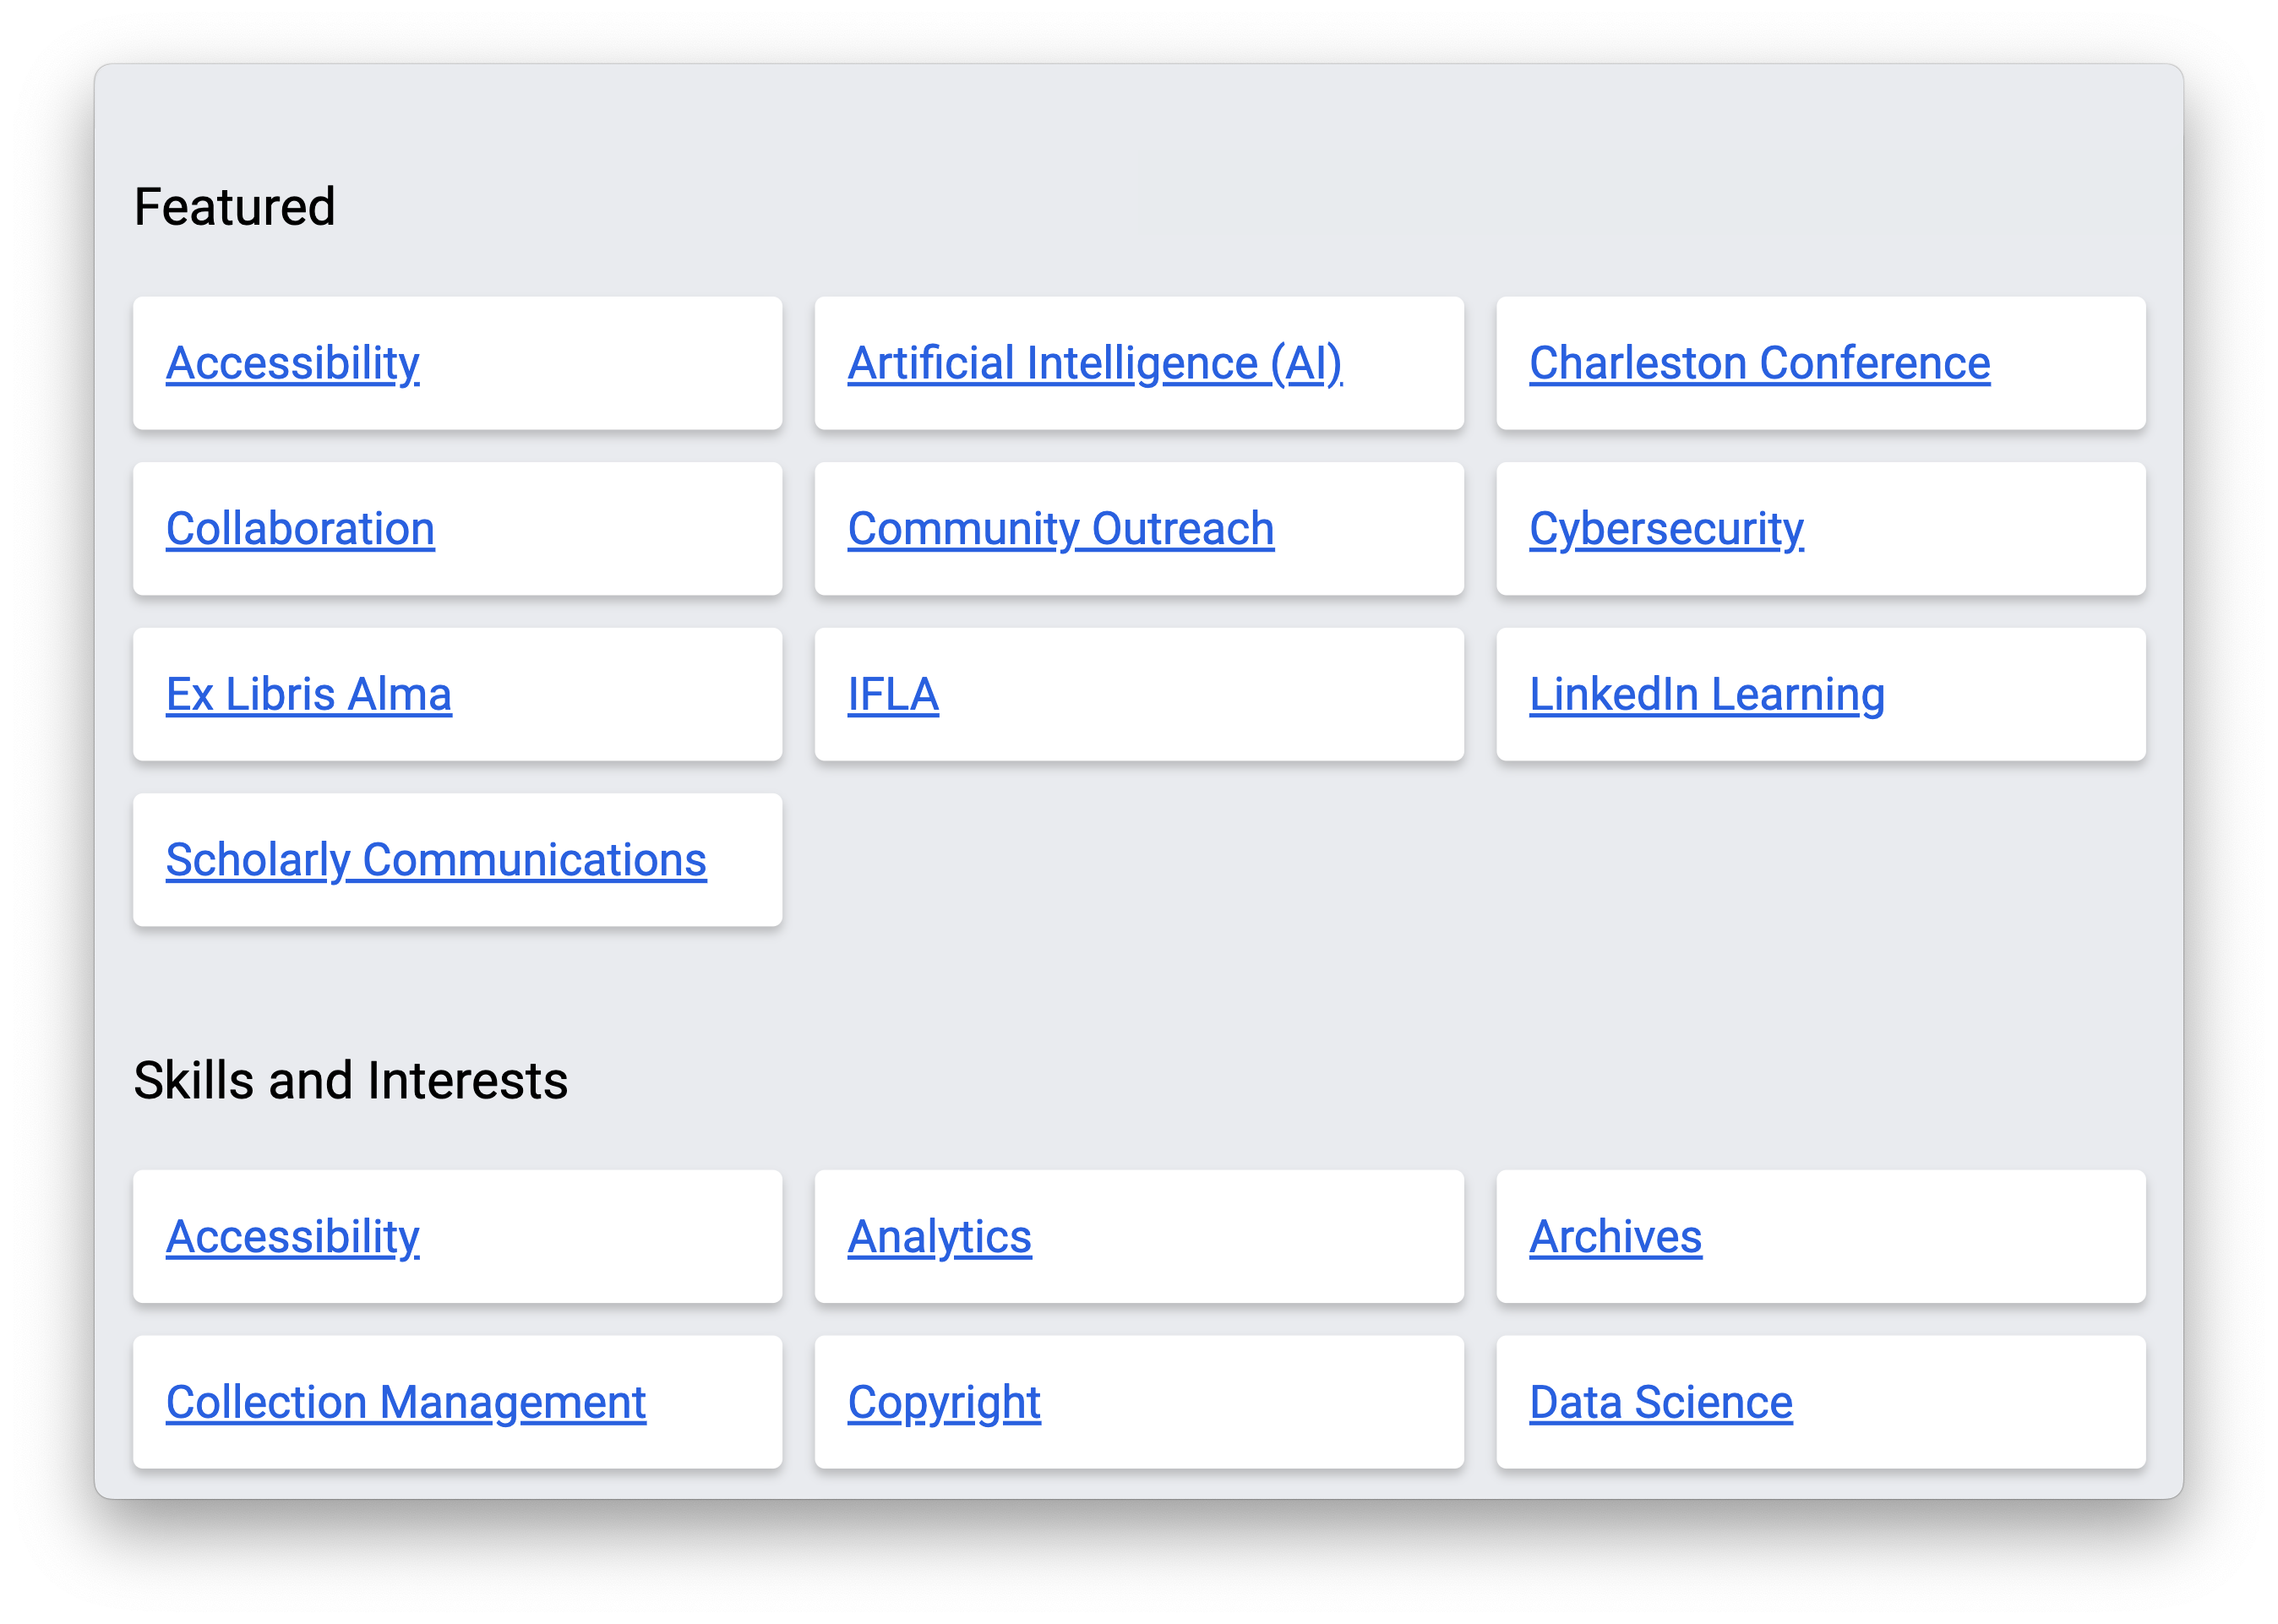Select the Collaboration link
This screenshot has height=1624, width=2278.
pos(300,529)
